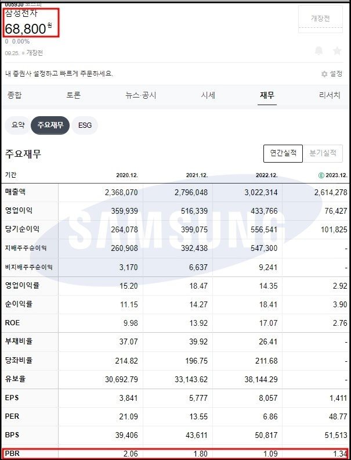The image size is (351, 460).
Task: Go to the 뉴스·공시 tab
Action: coord(140,95)
